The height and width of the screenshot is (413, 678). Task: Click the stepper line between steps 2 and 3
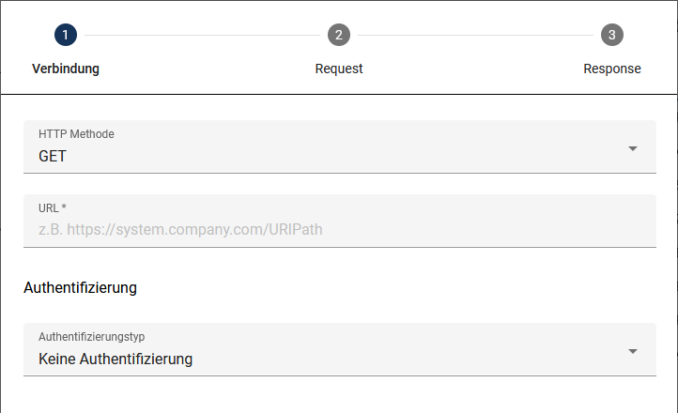pyautogui.click(x=475, y=36)
